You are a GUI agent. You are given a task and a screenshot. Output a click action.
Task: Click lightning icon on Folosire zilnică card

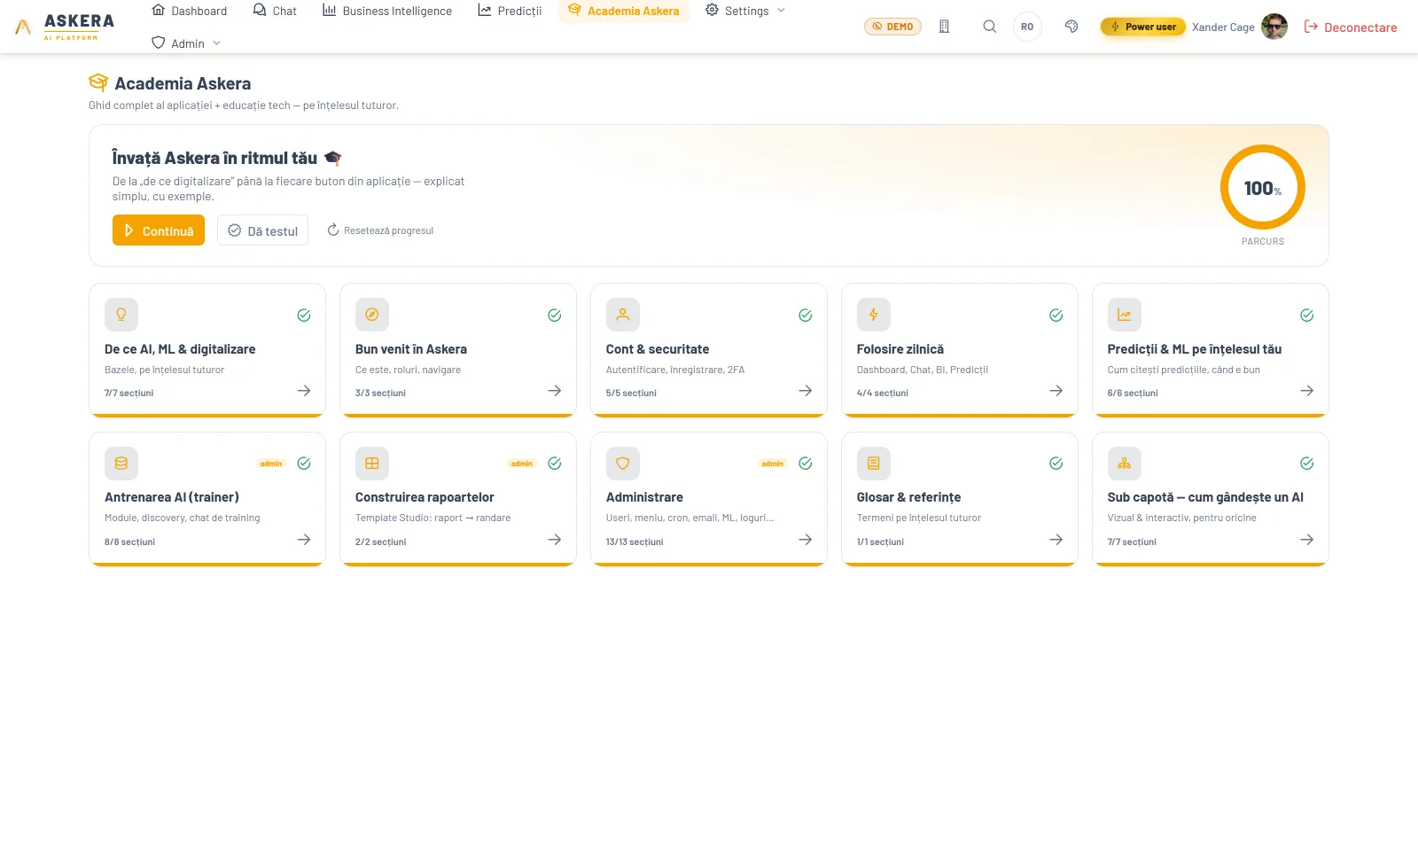click(x=874, y=315)
